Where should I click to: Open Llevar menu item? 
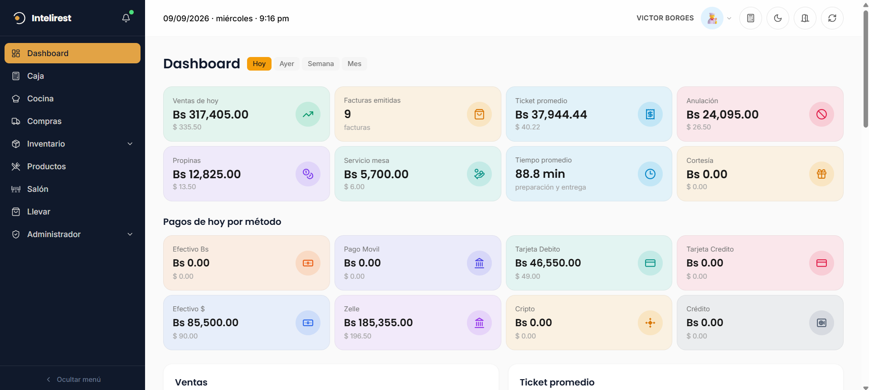click(x=73, y=212)
